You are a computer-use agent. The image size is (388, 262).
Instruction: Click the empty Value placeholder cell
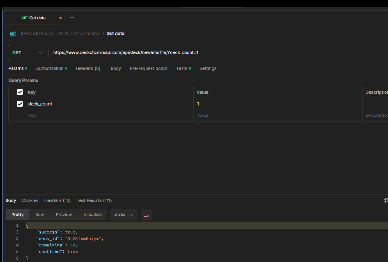278,116
